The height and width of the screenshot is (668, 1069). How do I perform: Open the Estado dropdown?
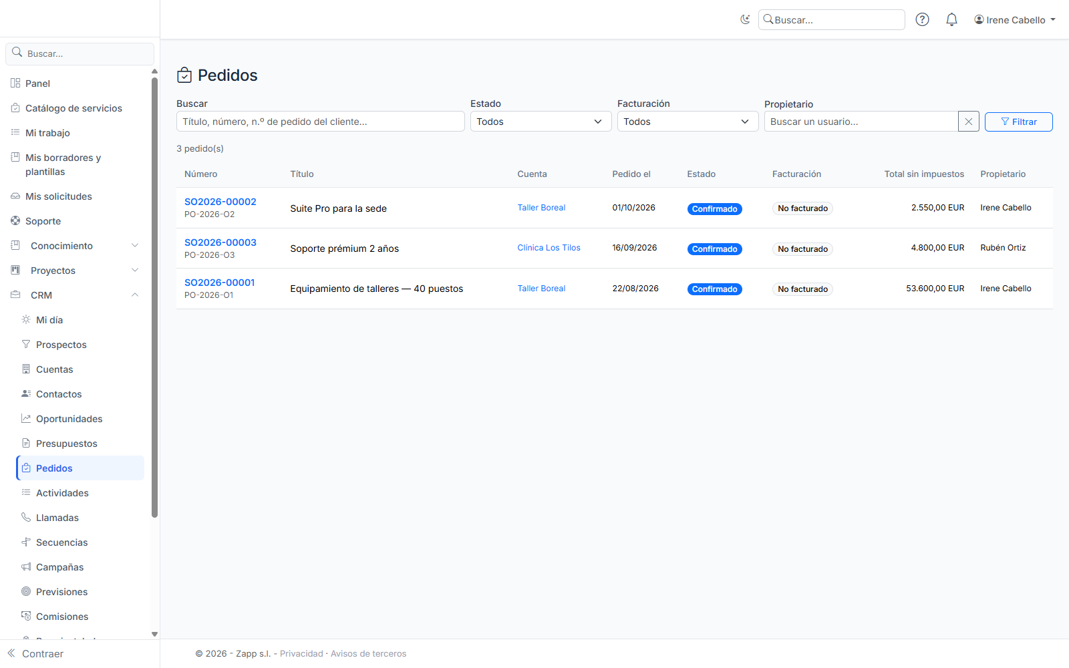(541, 122)
